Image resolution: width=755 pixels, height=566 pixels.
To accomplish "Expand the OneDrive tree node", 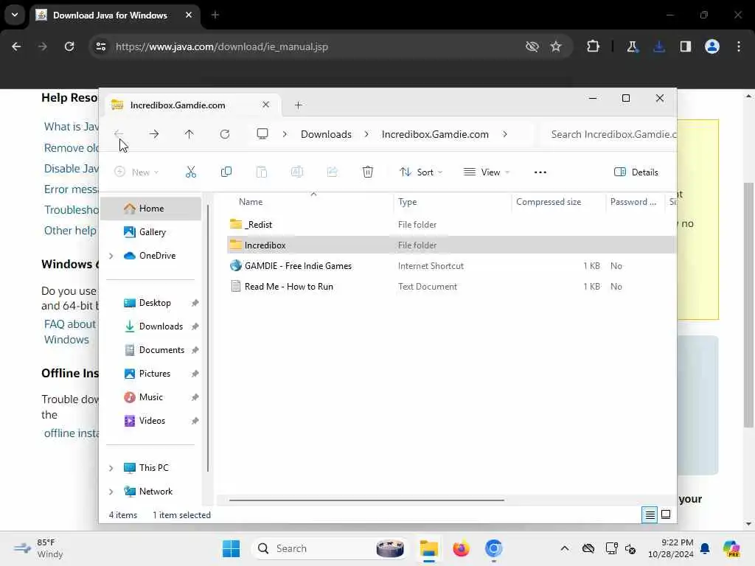I will (111, 256).
